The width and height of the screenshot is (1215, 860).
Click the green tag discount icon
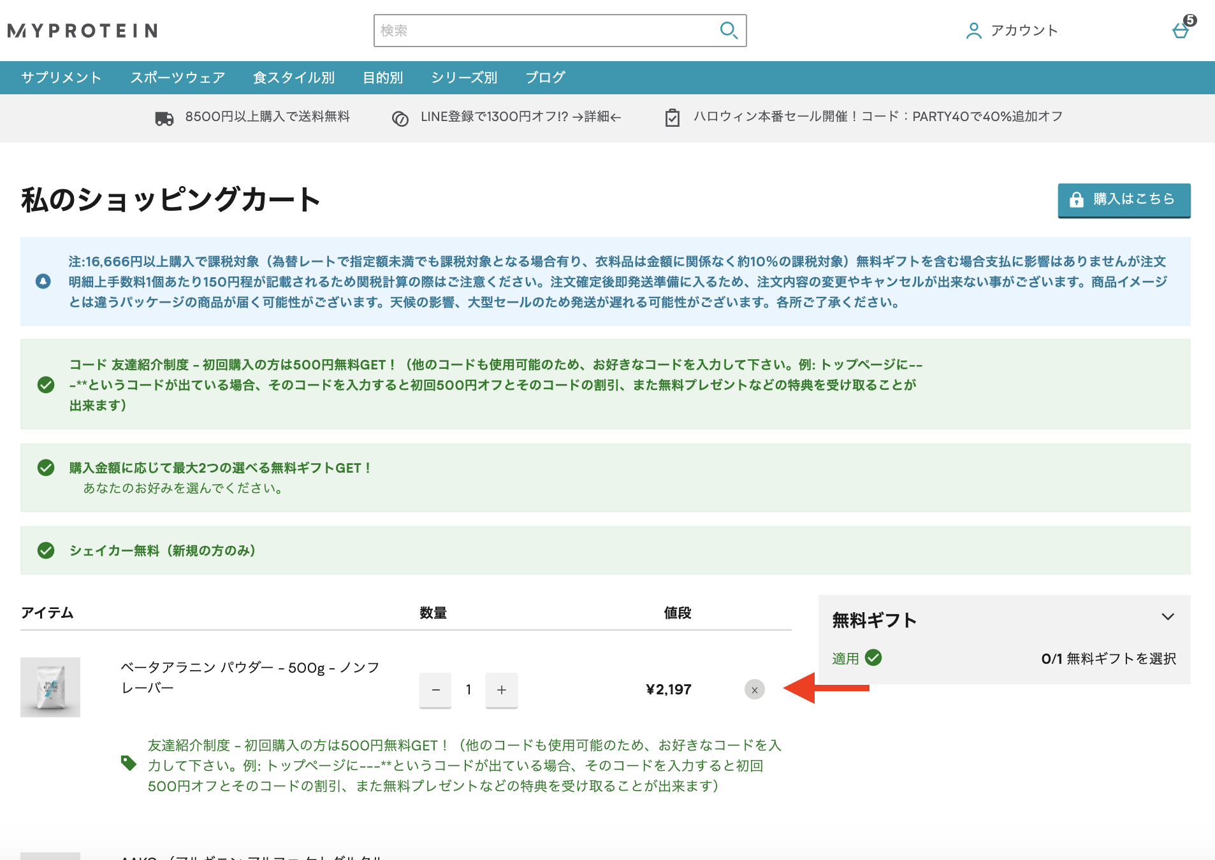point(129,763)
